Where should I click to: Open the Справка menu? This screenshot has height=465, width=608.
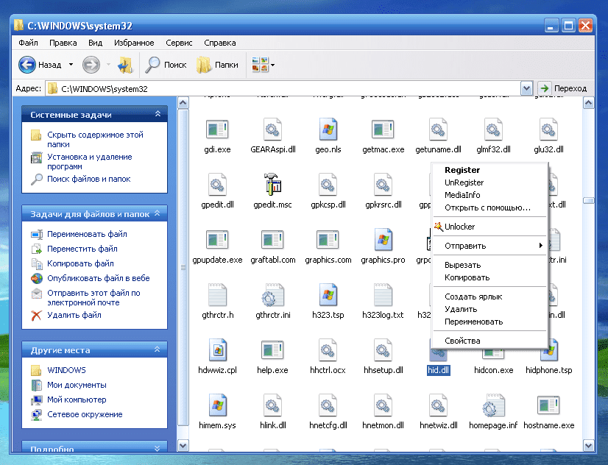point(220,43)
